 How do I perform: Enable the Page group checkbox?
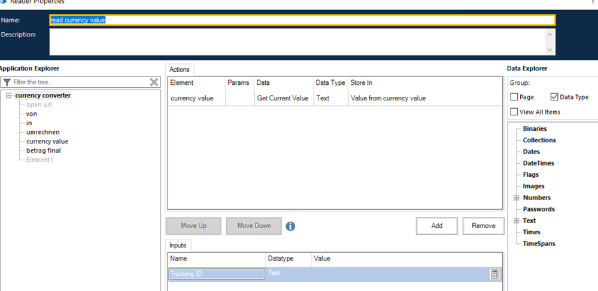tap(514, 97)
